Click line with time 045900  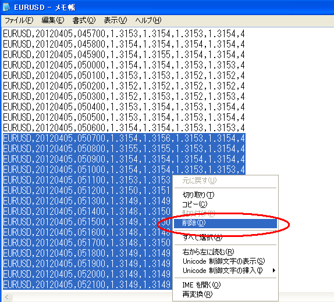click(x=124, y=55)
